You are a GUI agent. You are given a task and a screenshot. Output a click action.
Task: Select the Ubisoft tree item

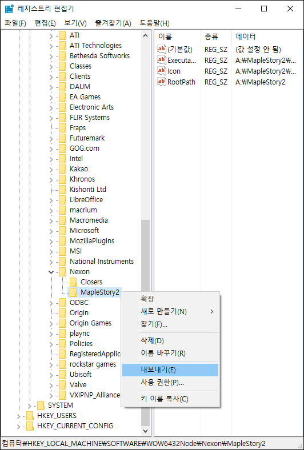pos(81,374)
